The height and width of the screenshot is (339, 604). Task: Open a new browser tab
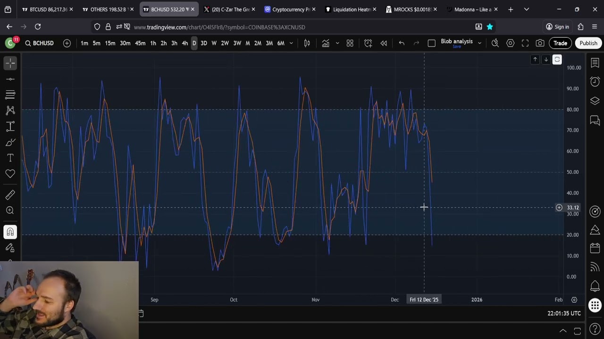click(511, 9)
